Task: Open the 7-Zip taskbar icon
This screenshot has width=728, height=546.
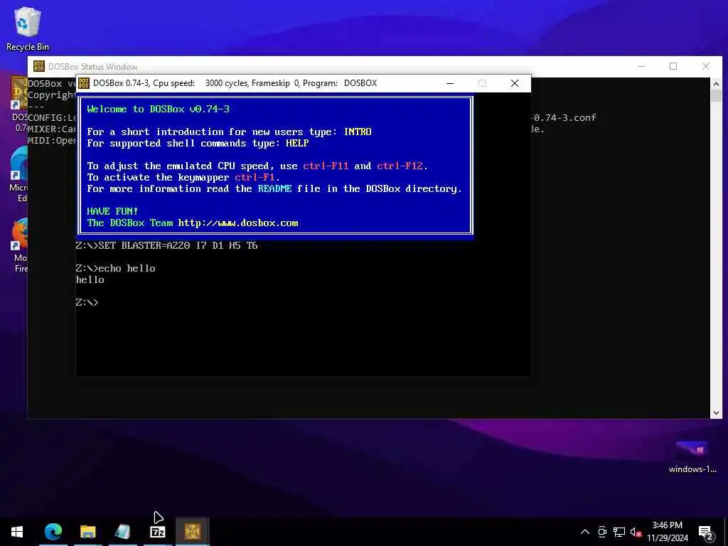Action: coord(158,532)
